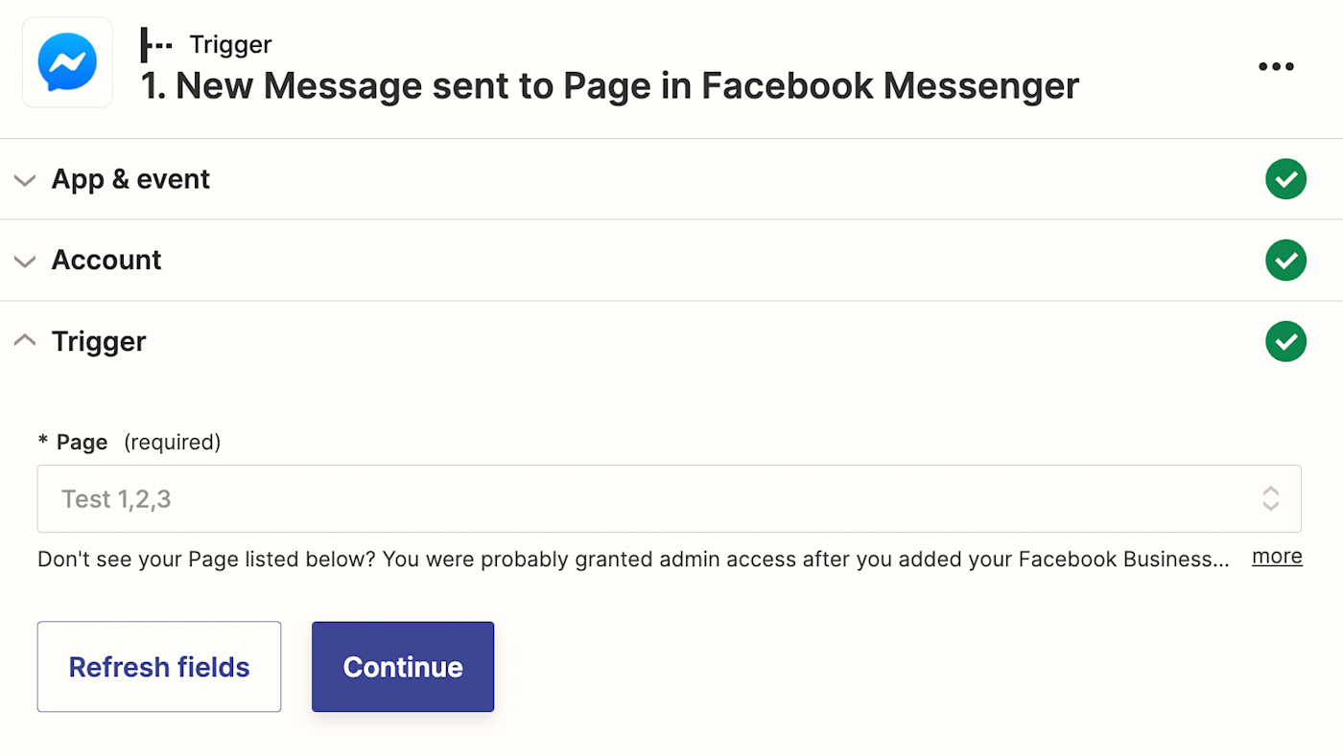This screenshot has width=1343, height=756.
Task: Click the up-down arrows in the Page field
Action: point(1270,498)
